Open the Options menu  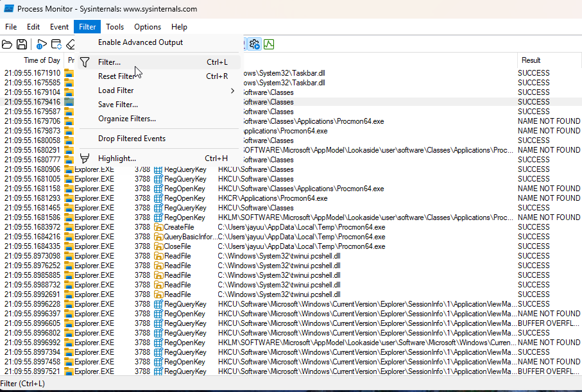pyautogui.click(x=148, y=27)
